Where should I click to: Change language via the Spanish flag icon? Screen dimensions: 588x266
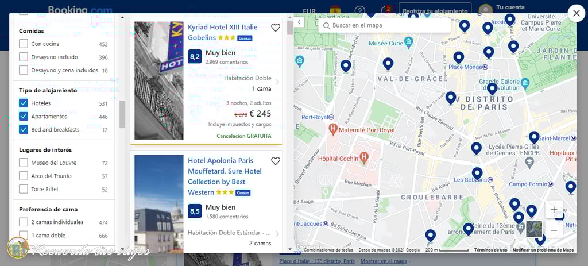click(335, 11)
